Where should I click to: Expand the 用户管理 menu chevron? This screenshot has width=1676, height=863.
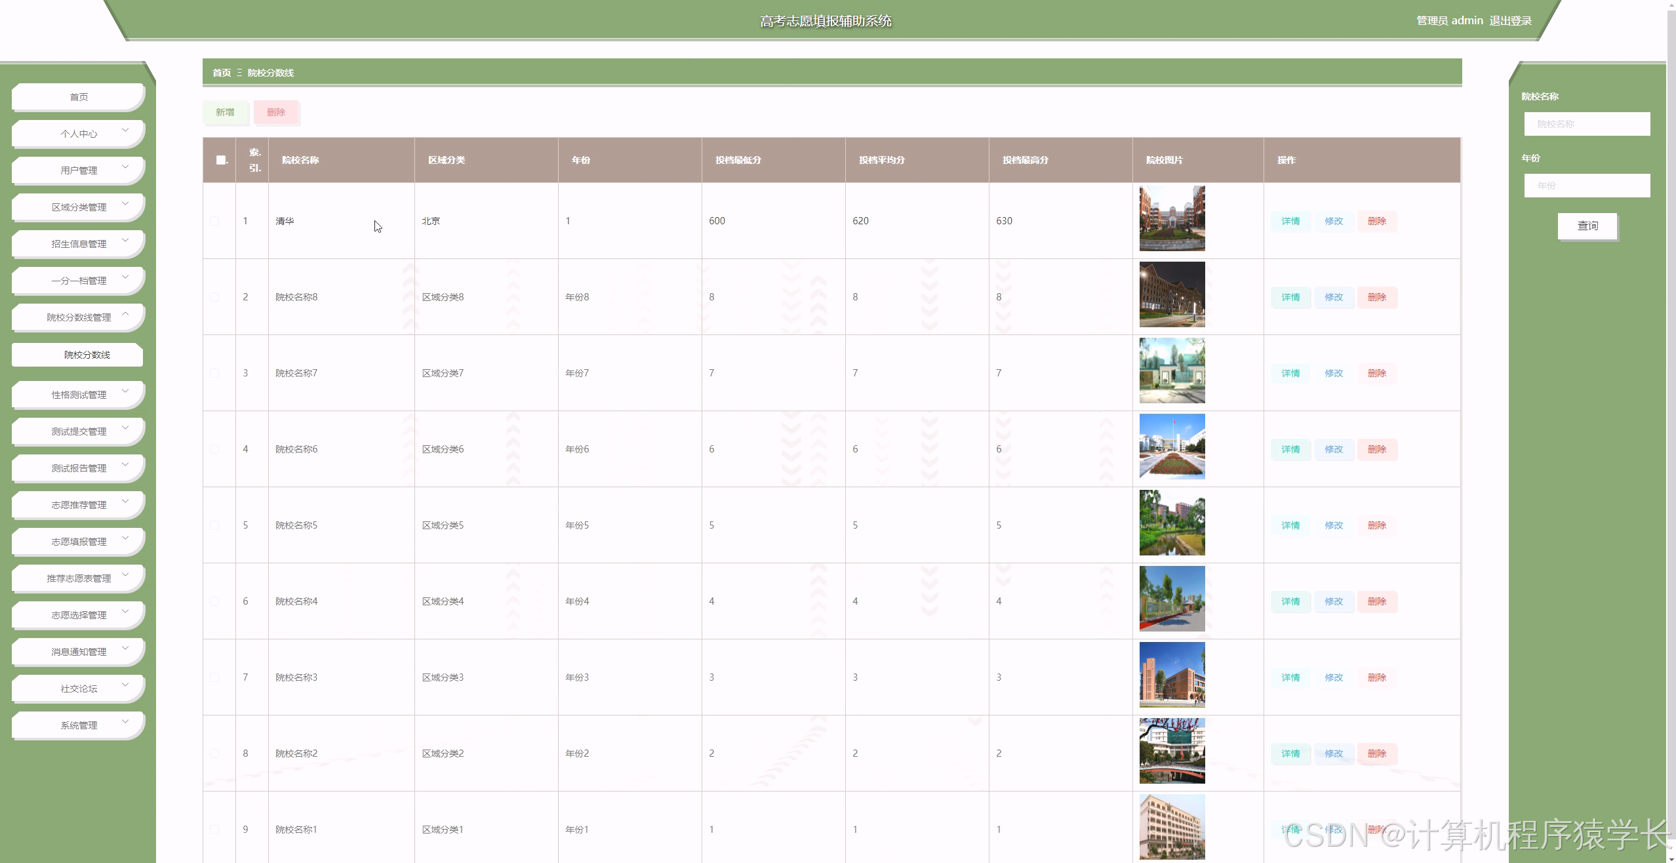click(x=125, y=167)
